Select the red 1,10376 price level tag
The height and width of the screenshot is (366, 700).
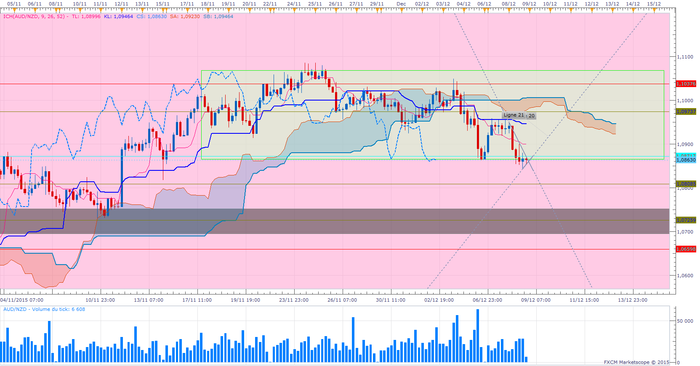coord(686,84)
